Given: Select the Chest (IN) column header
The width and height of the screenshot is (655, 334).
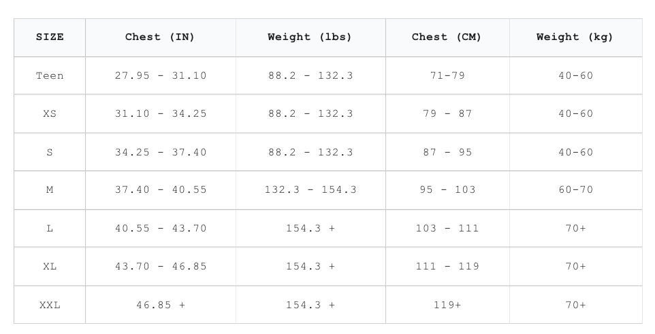Looking at the screenshot, I should (x=161, y=37).
